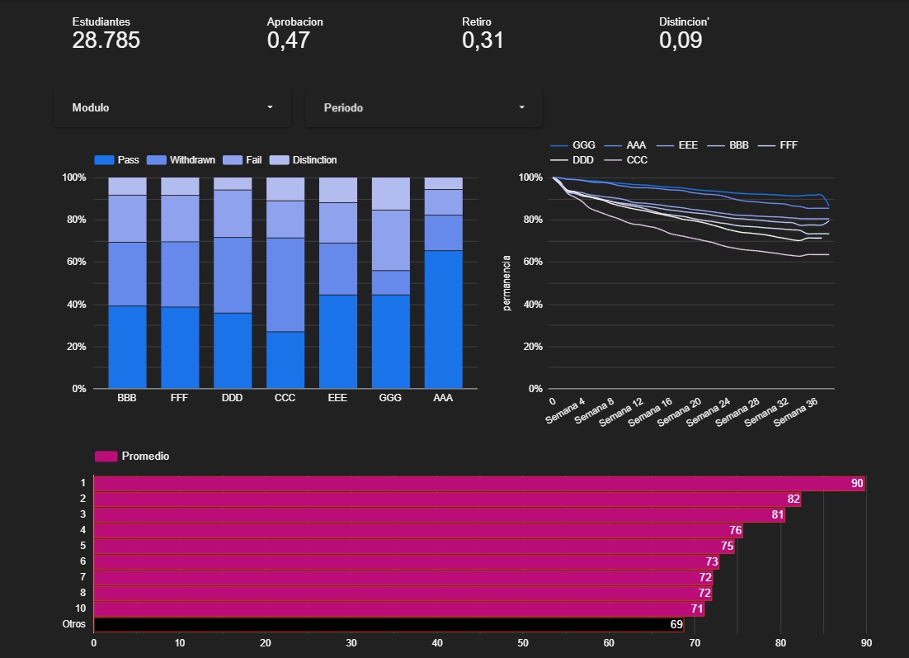Click the EEE stacked bar column

[338, 282]
